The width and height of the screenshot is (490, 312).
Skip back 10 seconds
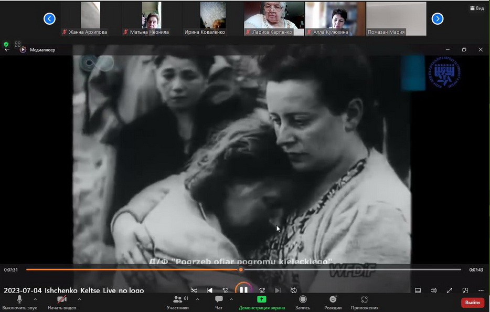click(x=225, y=290)
